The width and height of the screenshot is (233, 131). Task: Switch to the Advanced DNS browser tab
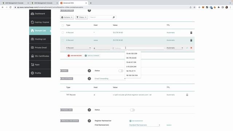point(74,3)
